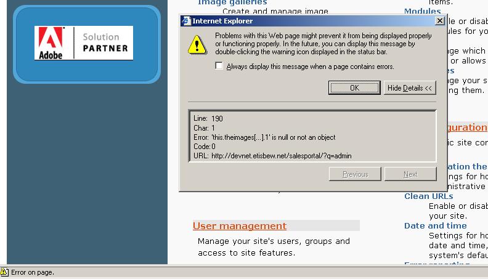This screenshot has height=279, width=488.
Task: Enable 'Always display this message' checkbox
Action: click(219, 66)
